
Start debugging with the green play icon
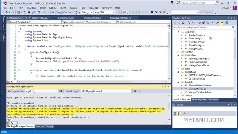pyautogui.click(x=53, y=12)
